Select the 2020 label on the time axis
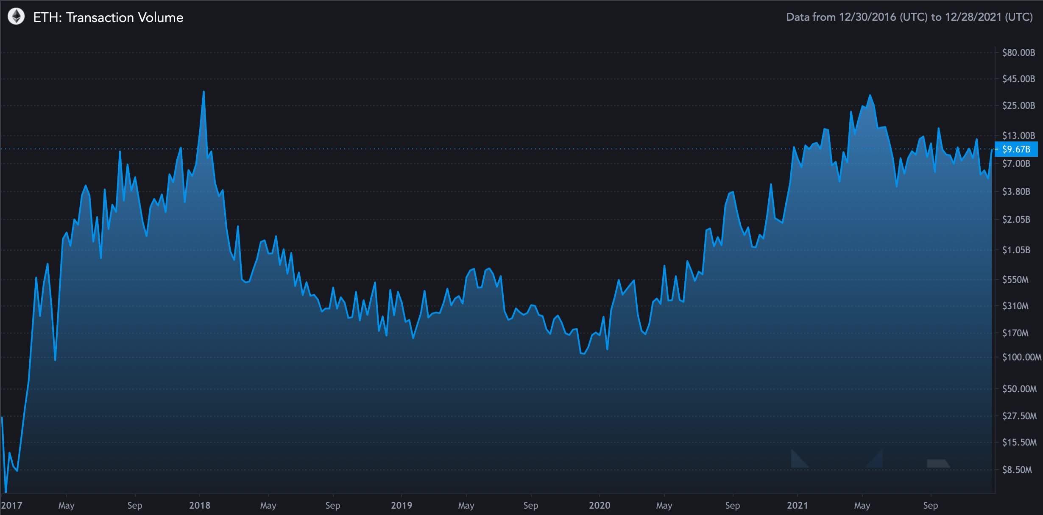The height and width of the screenshot is (515, 1043). click(599, 505)
